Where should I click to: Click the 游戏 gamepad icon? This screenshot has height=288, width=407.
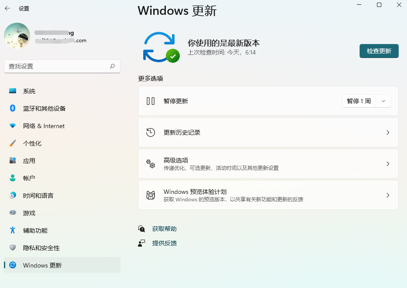point(13,213)
